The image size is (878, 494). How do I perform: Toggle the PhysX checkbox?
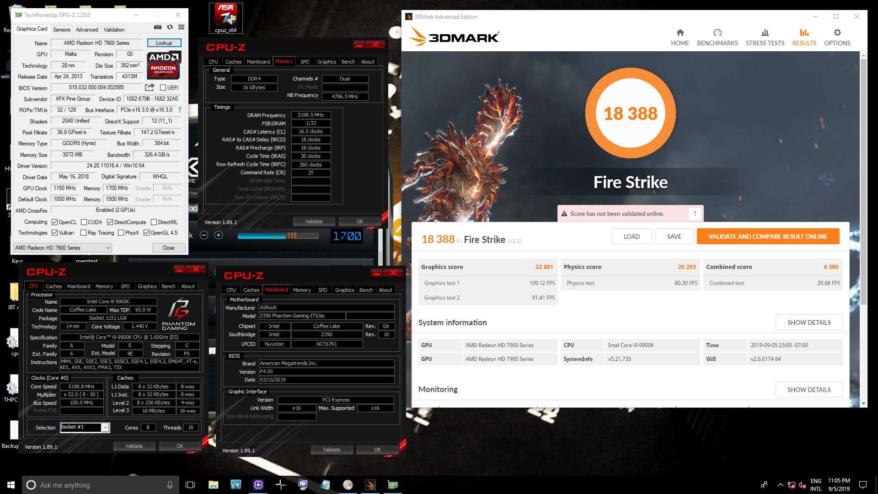tap(121, 233)
